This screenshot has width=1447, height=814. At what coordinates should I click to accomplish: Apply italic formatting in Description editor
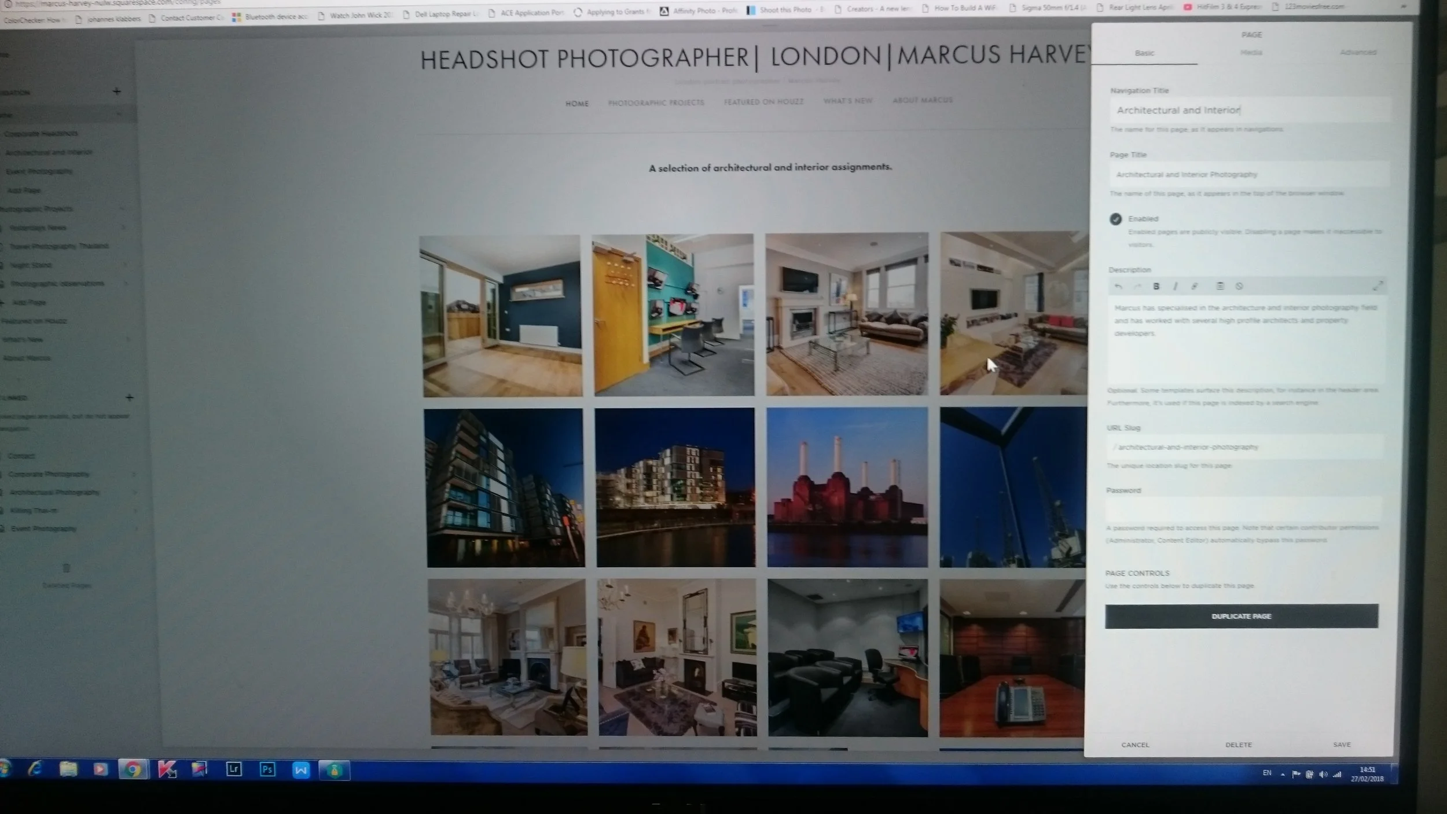1175,287
